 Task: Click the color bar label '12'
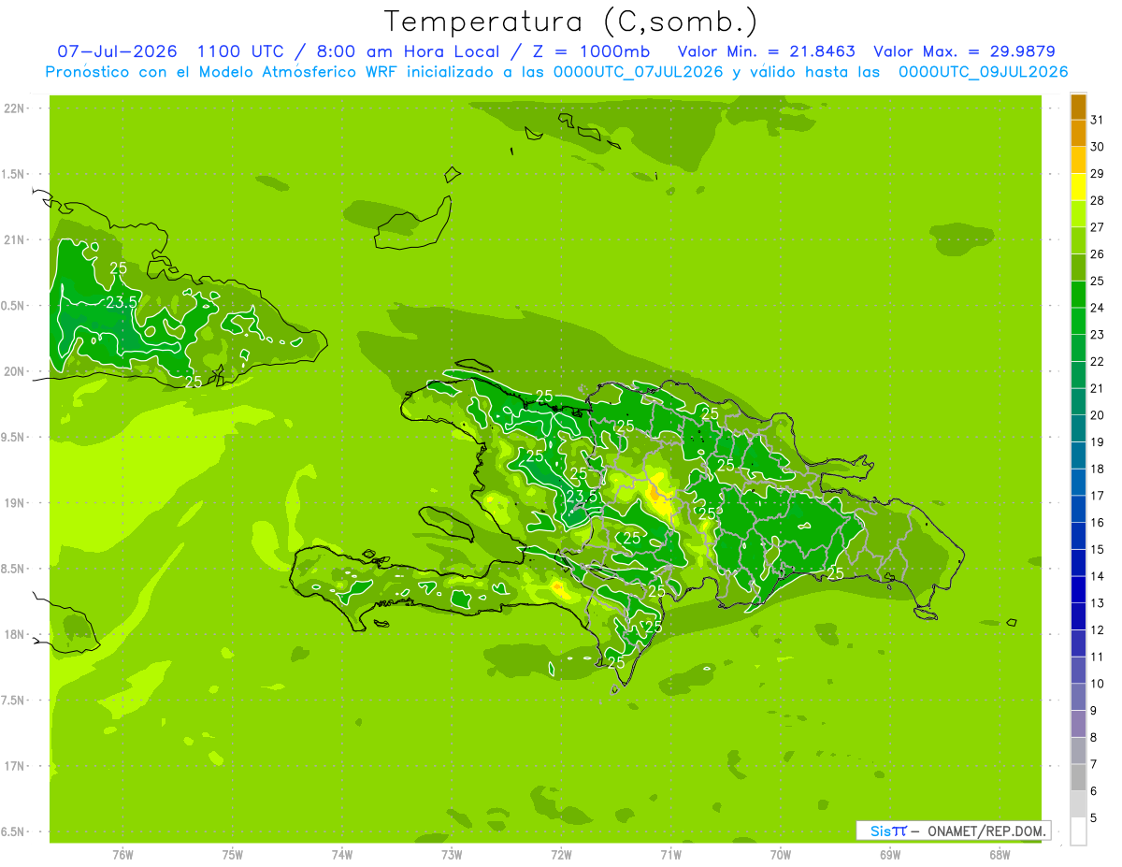click(1098, 629)
